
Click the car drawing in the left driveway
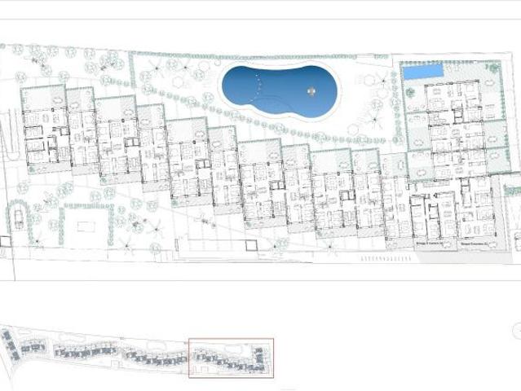pyautogui.click(x=19, y=219)
